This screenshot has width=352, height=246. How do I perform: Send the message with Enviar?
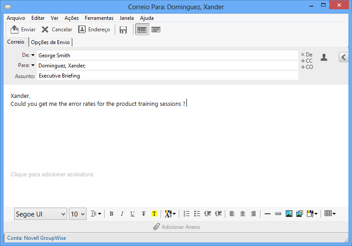[23, 30]
